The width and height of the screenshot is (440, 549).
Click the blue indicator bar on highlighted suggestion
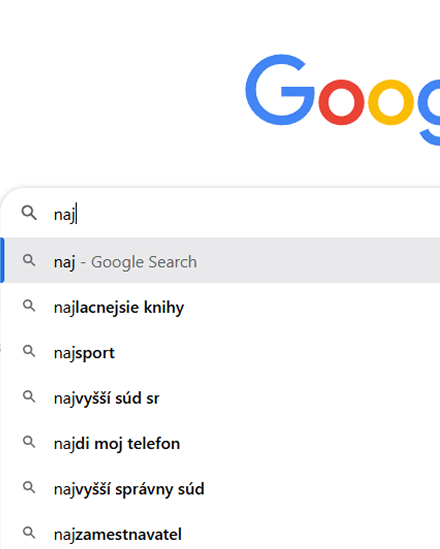click(2, 260)
